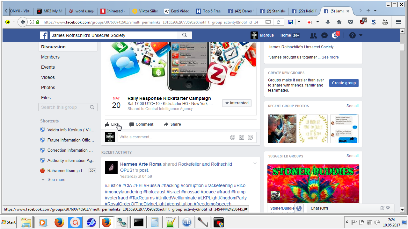
Task: Click See all for Recent Group Photos
Action: pos(353,106)
